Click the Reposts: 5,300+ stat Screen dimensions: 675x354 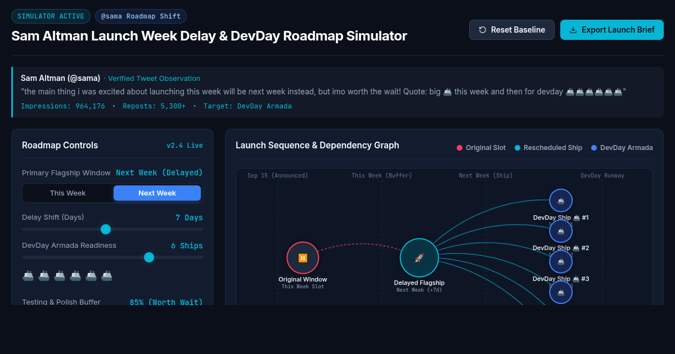(x=154, y=106)
